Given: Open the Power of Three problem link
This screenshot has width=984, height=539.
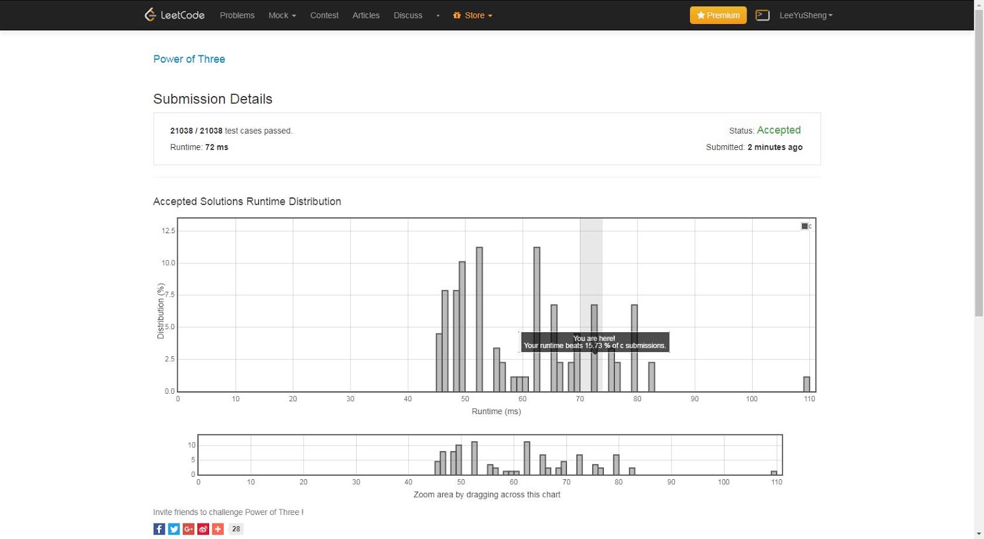Looking at the screenshot, I should (x=189, y=59).
